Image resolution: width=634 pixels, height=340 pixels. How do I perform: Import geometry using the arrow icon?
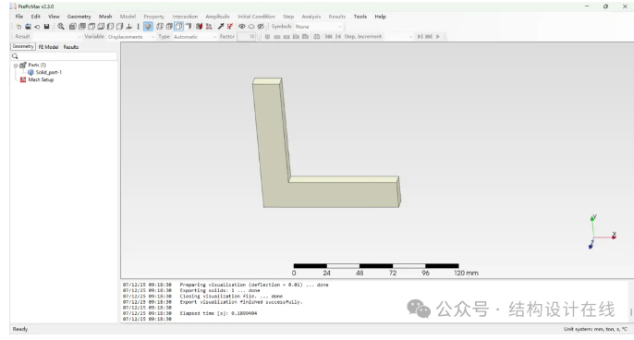click(37, 27)
